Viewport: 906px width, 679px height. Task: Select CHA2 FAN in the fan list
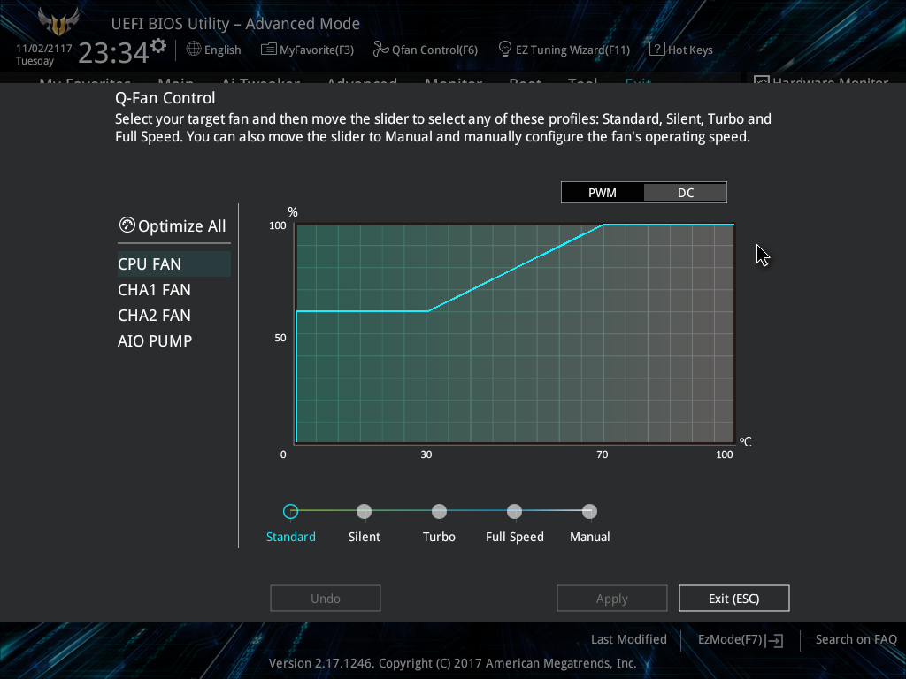(154, 316)
